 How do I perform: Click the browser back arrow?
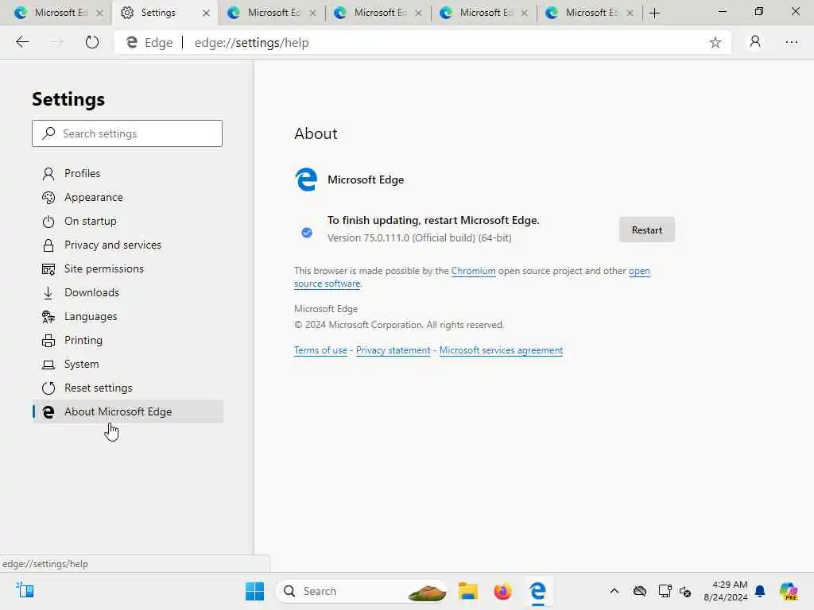[x=22, y=42]
